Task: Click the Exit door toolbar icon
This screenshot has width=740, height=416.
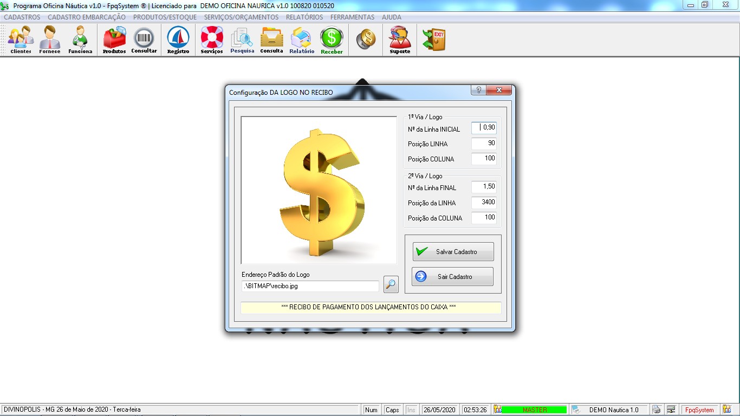Action: click(434, 40)
